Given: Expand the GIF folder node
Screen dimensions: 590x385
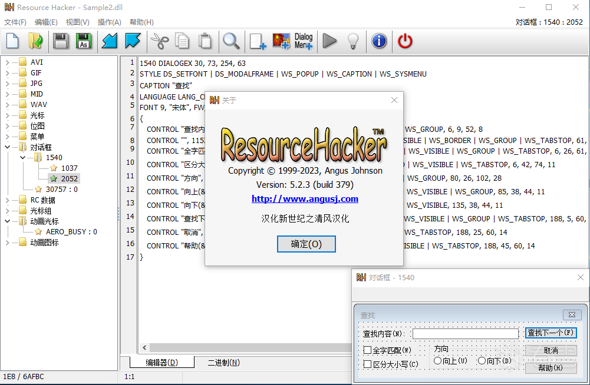Looking at the screenshot, I should pos(8,73).
